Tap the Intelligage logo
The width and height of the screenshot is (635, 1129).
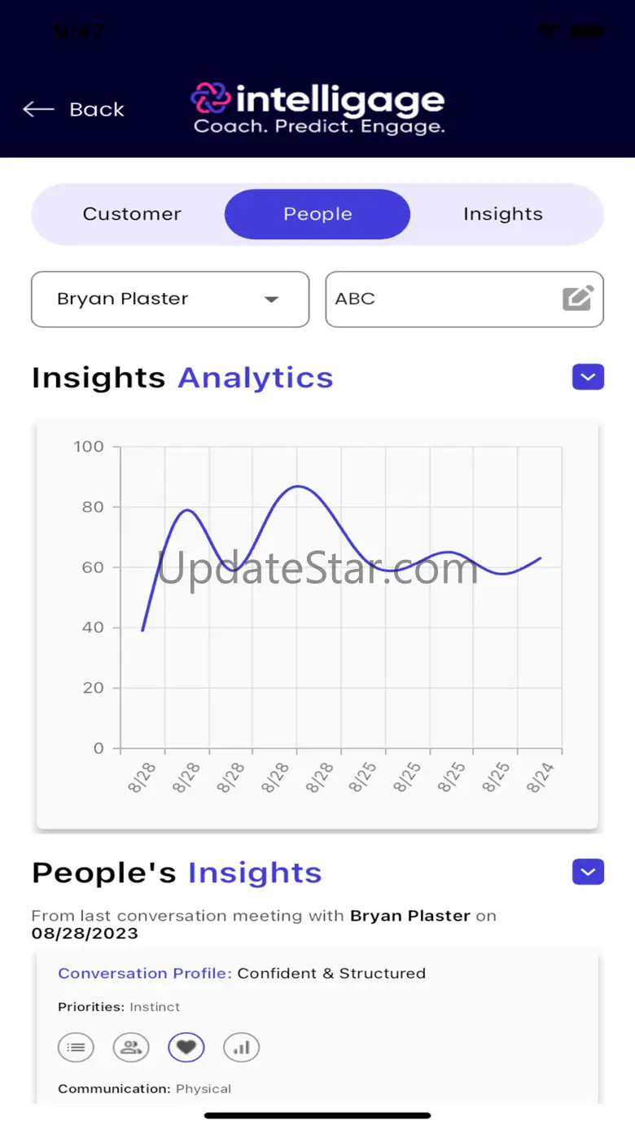pos(318,108)
